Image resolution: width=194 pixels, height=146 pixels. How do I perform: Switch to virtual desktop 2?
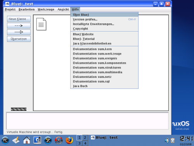click(85, 137)
